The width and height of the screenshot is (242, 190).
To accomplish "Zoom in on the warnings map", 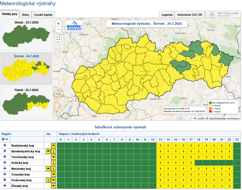I will point(58,24).
